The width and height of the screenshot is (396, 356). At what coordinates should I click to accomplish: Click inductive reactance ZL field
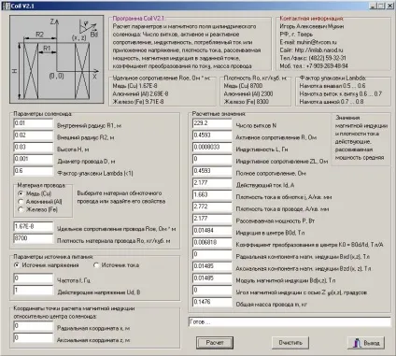(212, 159)
